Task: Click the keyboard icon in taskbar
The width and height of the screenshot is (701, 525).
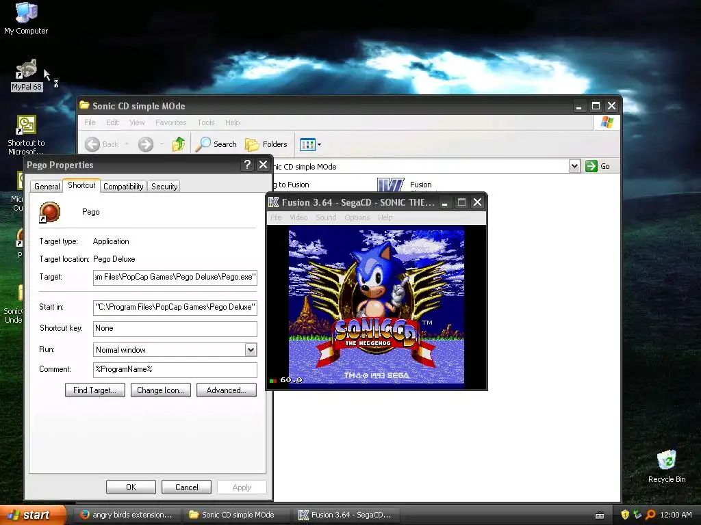Action: click(x=600, y=515)
